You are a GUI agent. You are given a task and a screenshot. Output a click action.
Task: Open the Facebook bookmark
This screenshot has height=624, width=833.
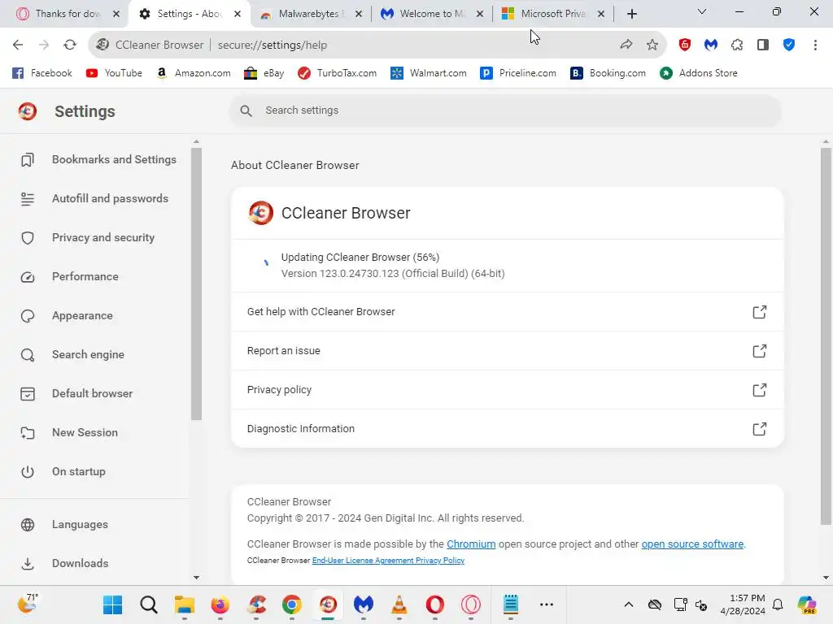point(42,73)
